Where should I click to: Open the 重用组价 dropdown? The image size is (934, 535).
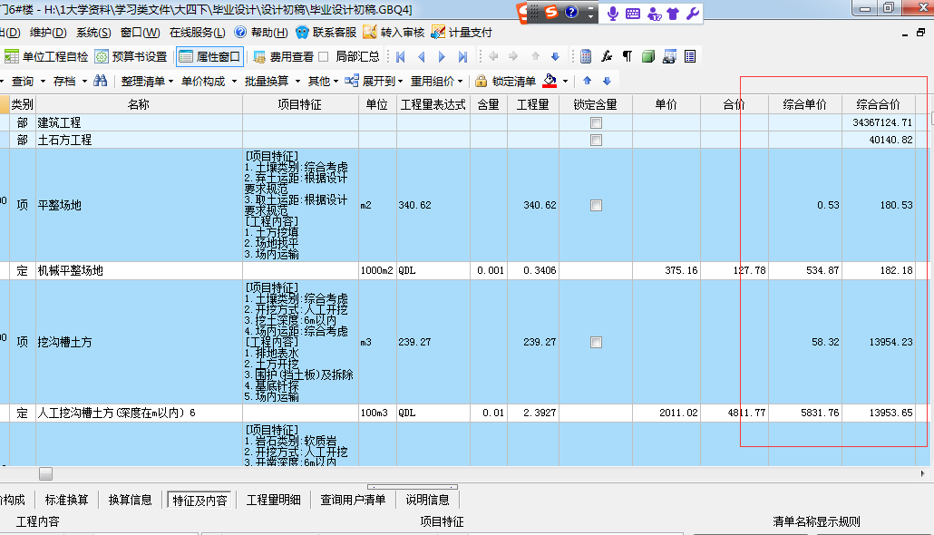pos(436,81)
